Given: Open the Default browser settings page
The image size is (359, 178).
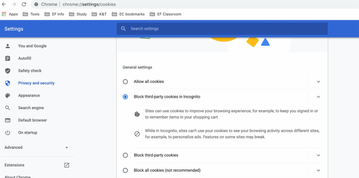Looking at the screenshot, I should [x=32, y=120].
